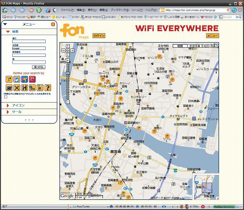Filter by the coffee cup café icon

9,88
